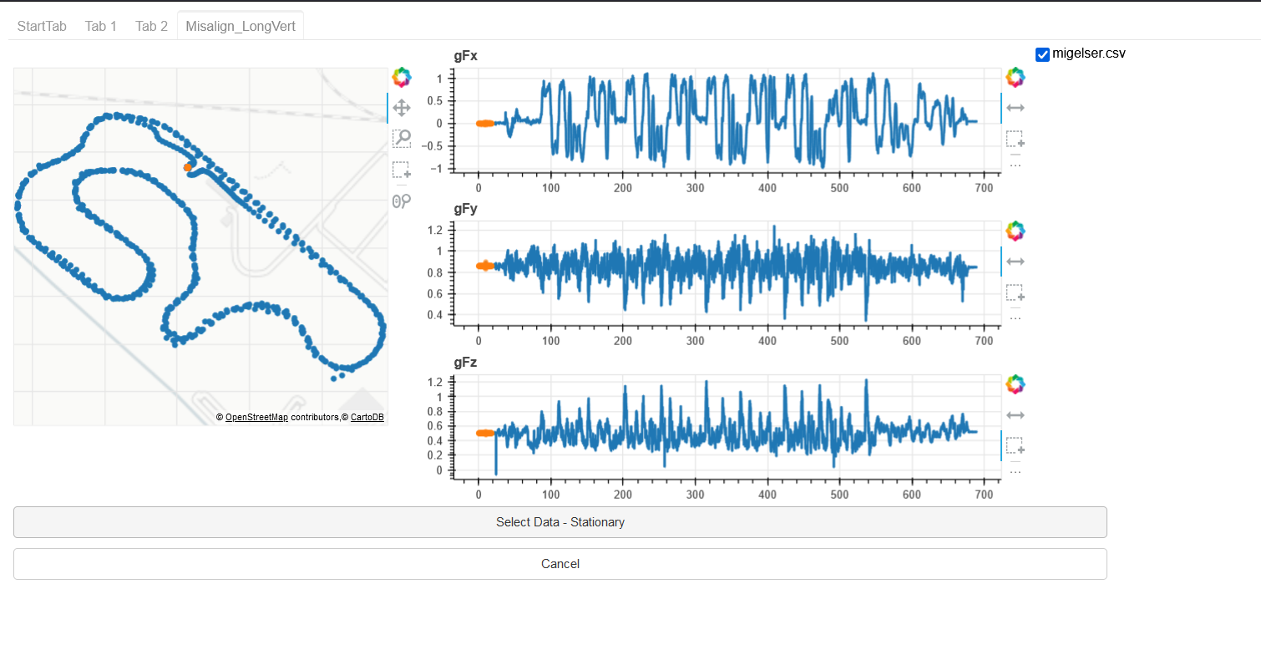Select the Box Select tool for gFy

tap(1015, 292)
